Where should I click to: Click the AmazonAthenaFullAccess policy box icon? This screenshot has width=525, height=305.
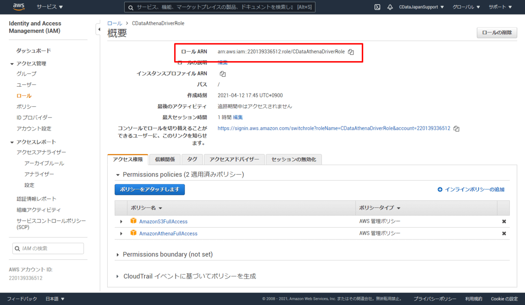tap(134, 233)
